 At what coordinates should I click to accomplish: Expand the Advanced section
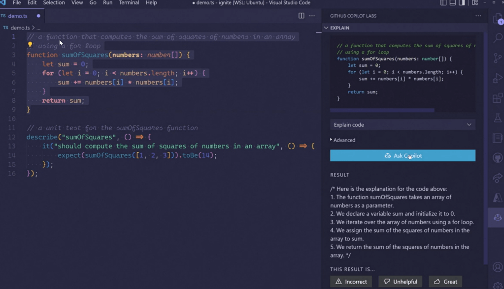click(343, 140)
